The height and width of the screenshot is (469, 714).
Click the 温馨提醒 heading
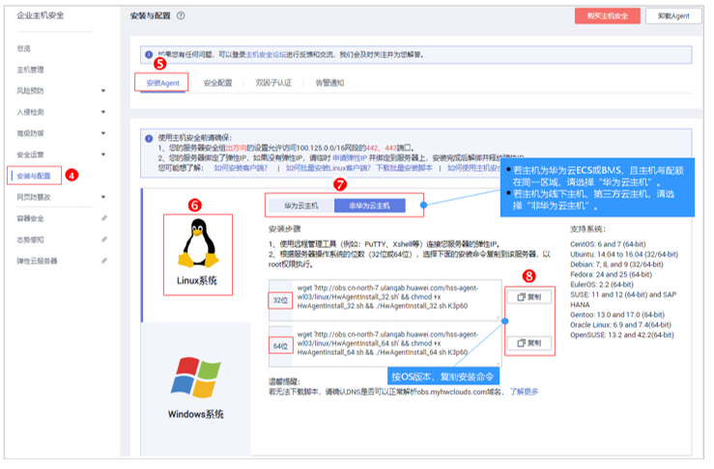click(x=285, y=381)
